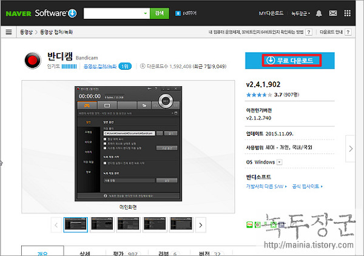Open the mail envelope icon
364x256 pixels.
333,13
